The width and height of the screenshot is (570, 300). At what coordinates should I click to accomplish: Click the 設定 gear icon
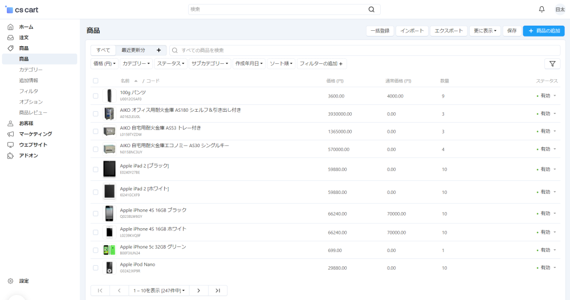pos(10,281)
